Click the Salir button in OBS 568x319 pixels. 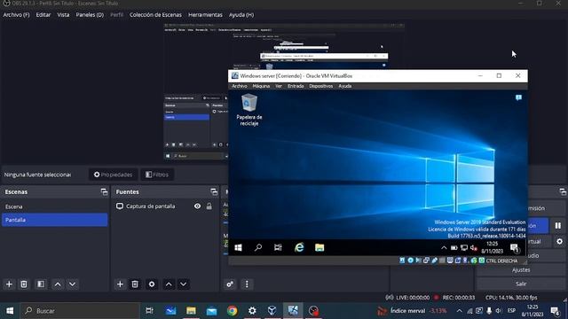[x=521, y=284]
